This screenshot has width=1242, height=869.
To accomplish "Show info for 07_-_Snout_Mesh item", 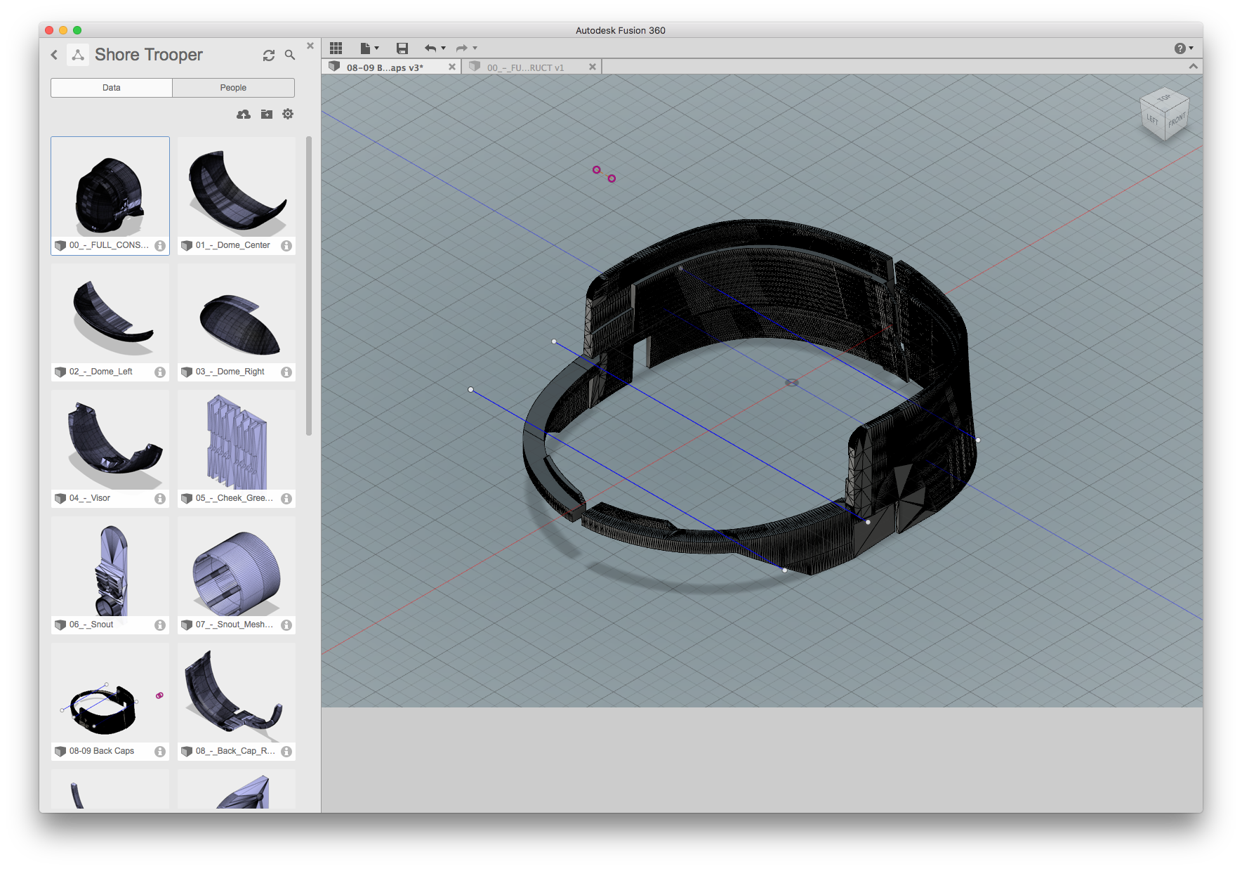I will pyautogui.click(x=286, y=625).
